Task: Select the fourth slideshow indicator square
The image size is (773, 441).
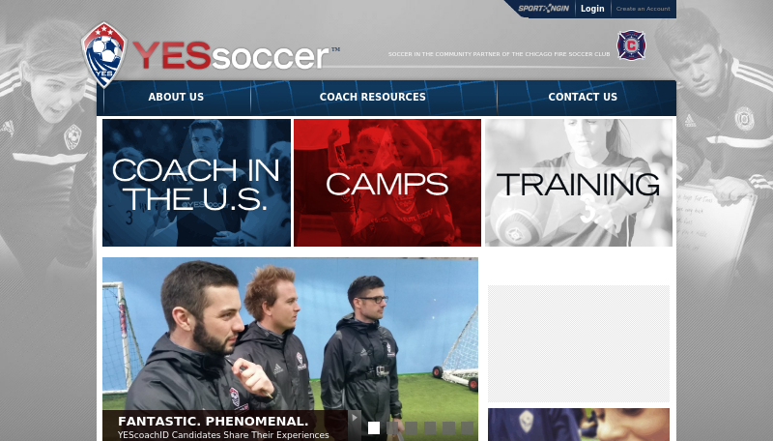Action: (x=430, y=427)
